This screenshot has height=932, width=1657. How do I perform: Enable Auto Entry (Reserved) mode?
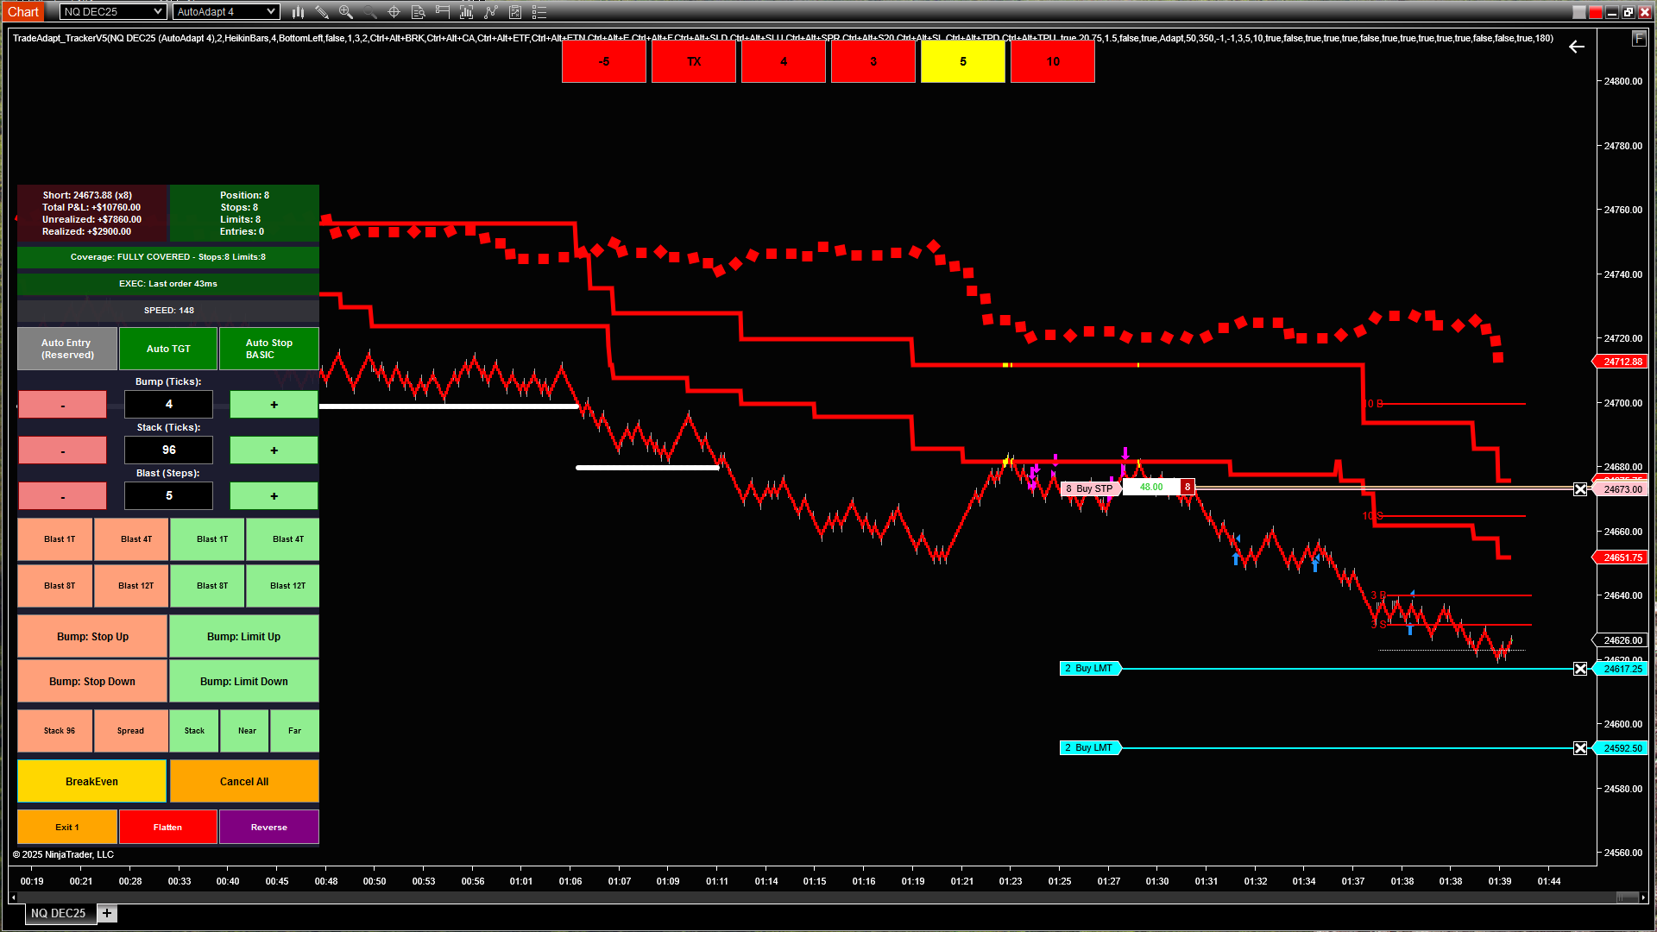click(x=66, y=348)
